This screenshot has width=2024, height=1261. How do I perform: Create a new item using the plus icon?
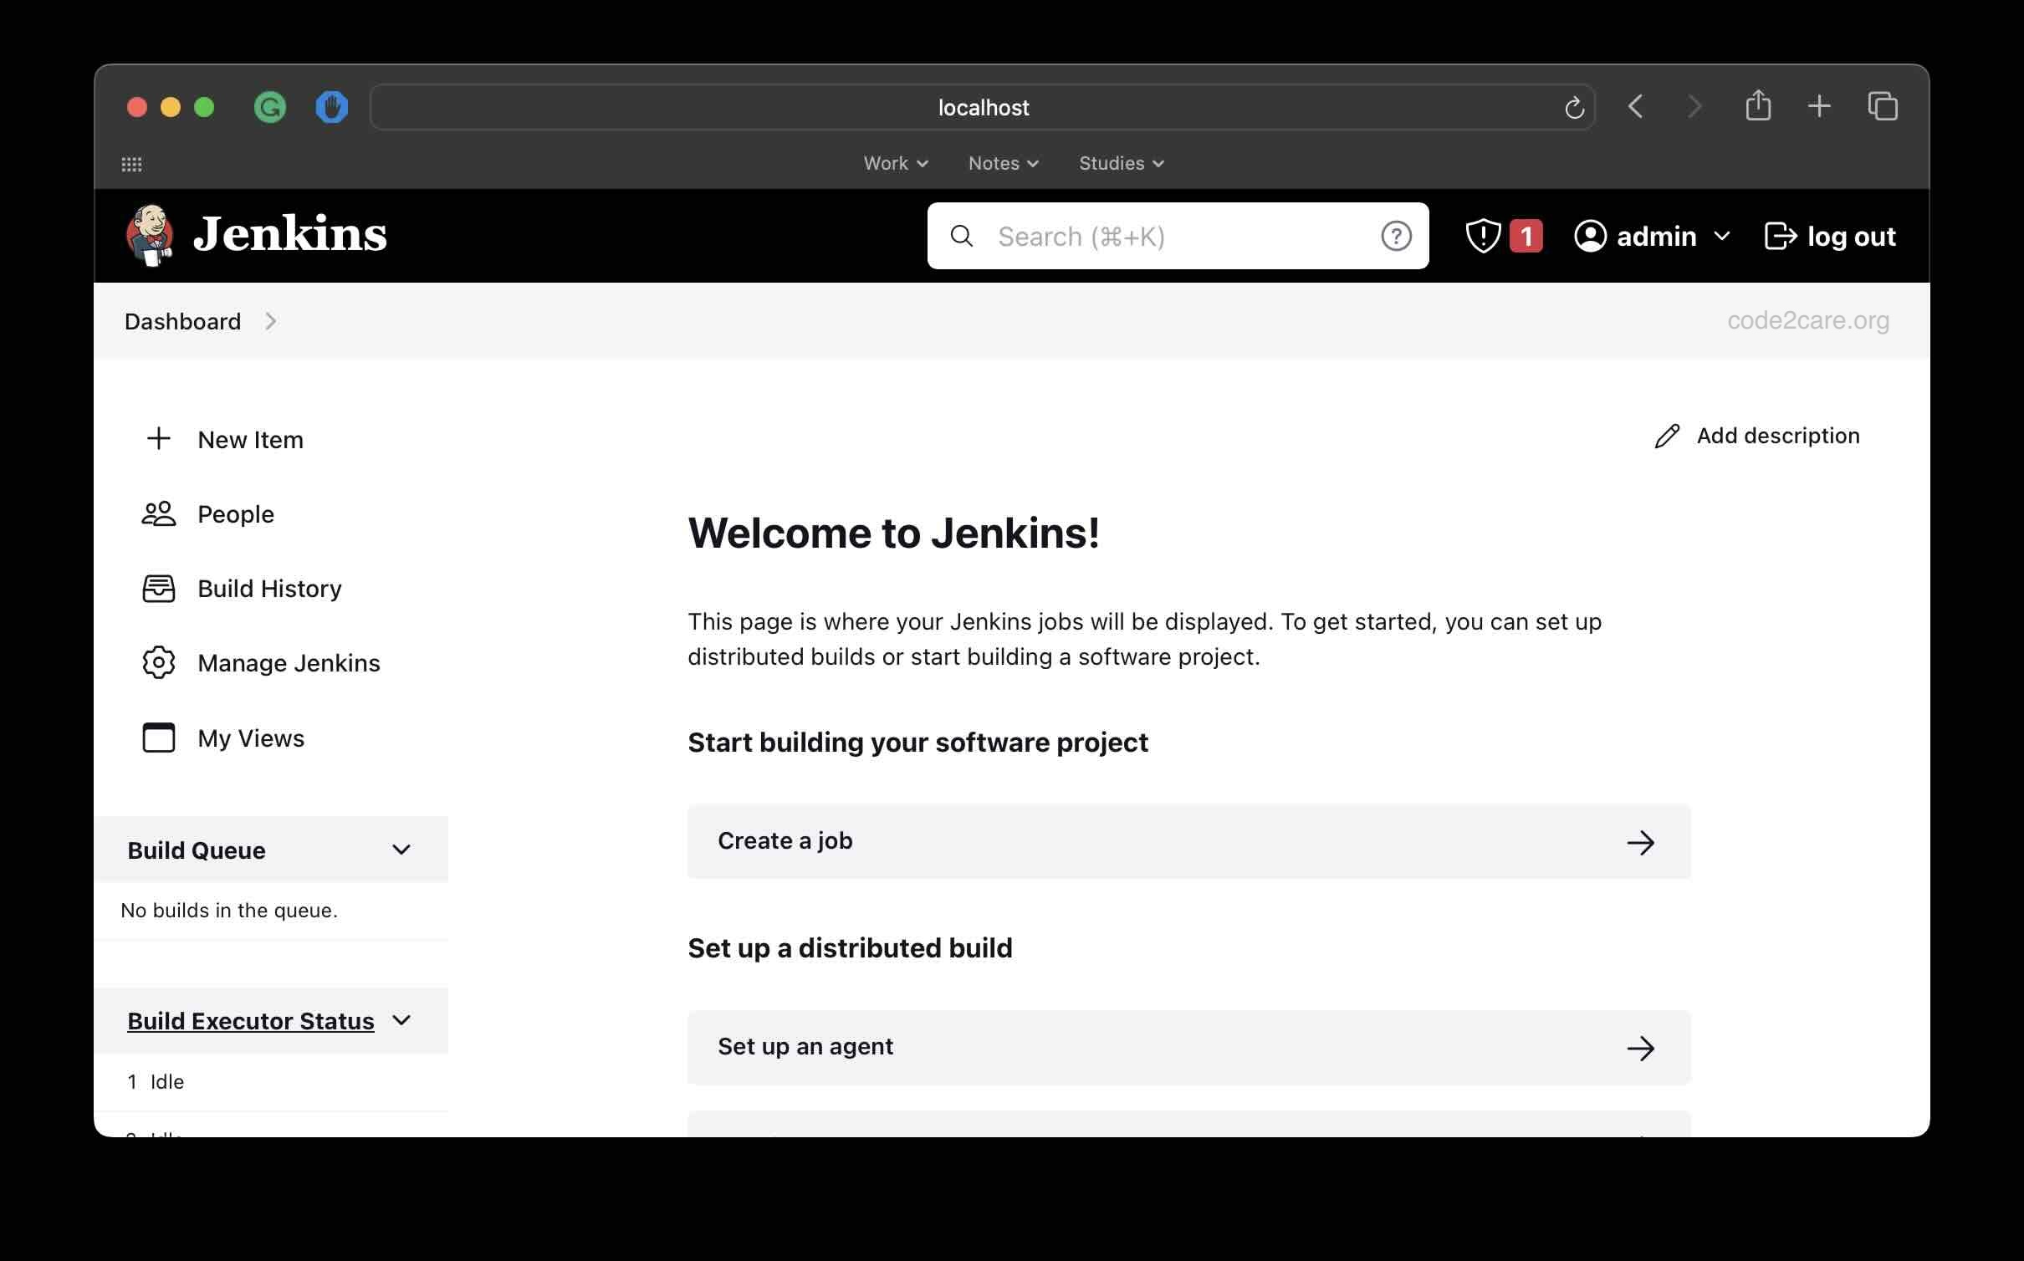coord(159,439)
